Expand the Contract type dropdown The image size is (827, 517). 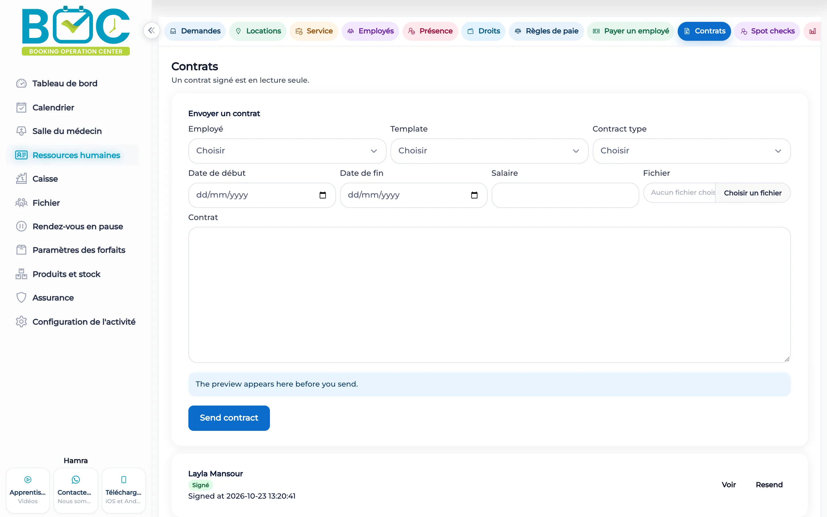point(691,151)
